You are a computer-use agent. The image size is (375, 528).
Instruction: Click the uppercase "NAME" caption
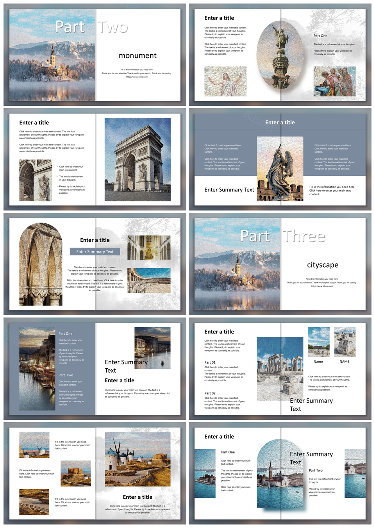pos(345,362)
